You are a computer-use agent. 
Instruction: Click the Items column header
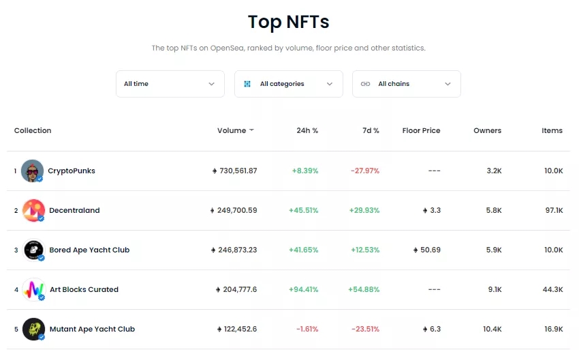pos(552,130)
